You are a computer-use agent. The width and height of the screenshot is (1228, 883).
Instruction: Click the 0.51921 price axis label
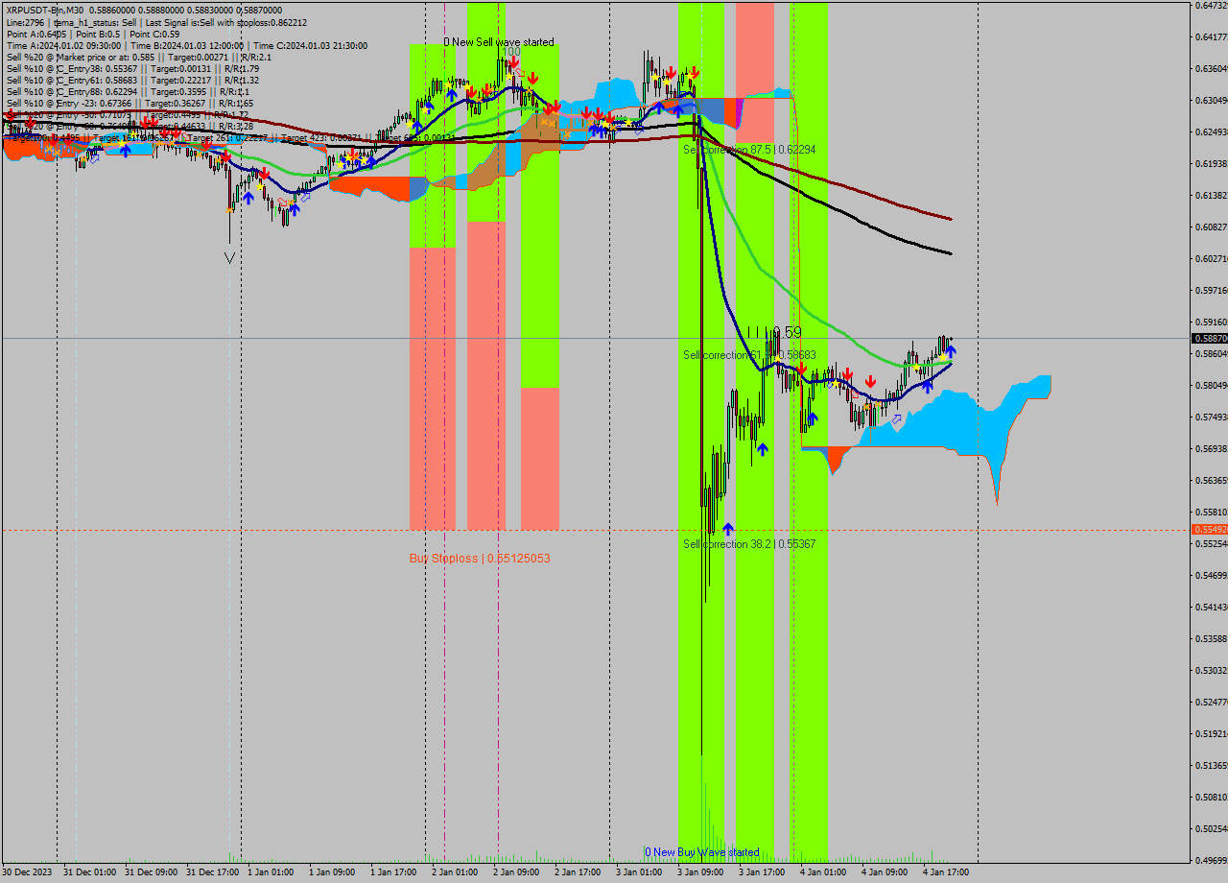tap(1211, 734)
